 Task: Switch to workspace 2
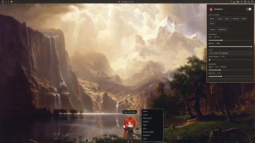(x=8, y=2)
